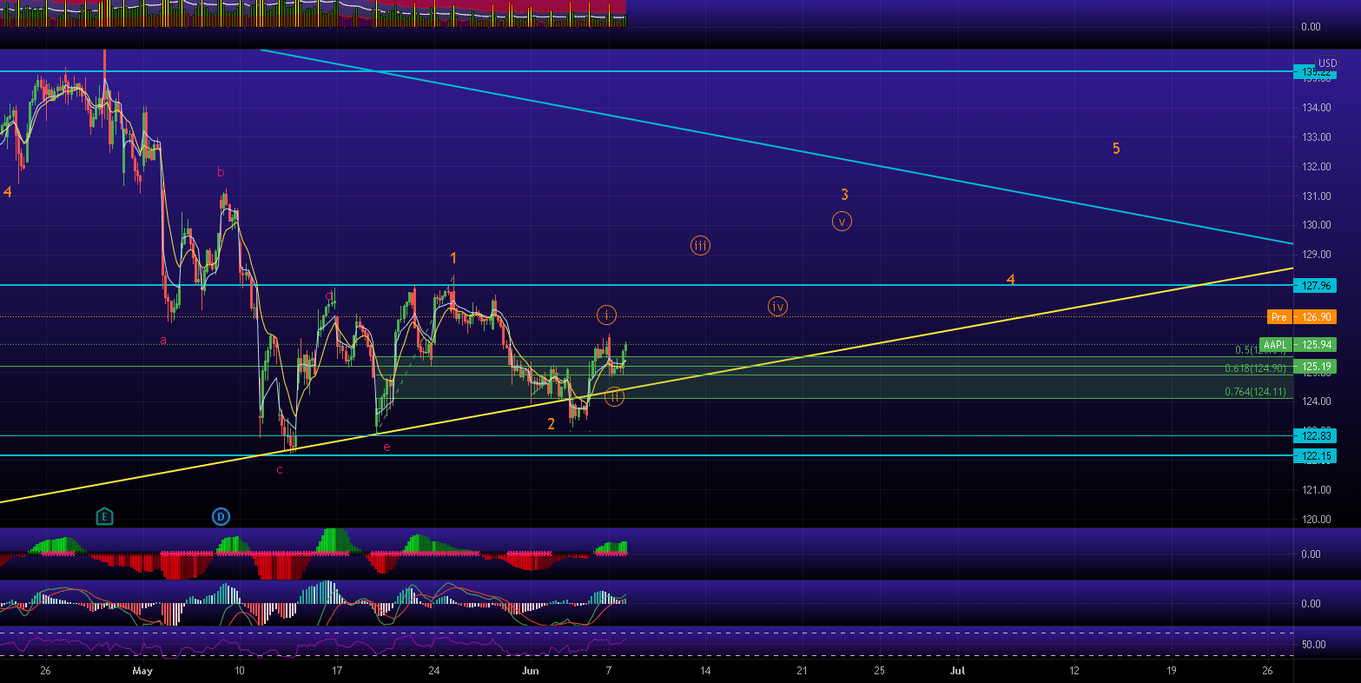Screen dimensions: 1361x683
Task: Click the circled wave ii label
Action: click(x=614, y=397)
